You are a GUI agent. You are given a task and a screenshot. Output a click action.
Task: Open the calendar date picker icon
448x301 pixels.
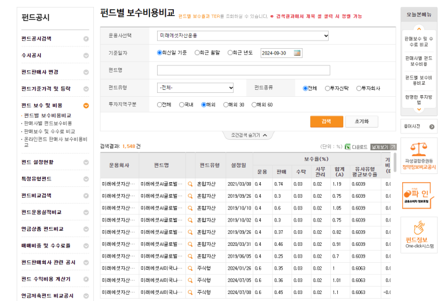(297, 53)
